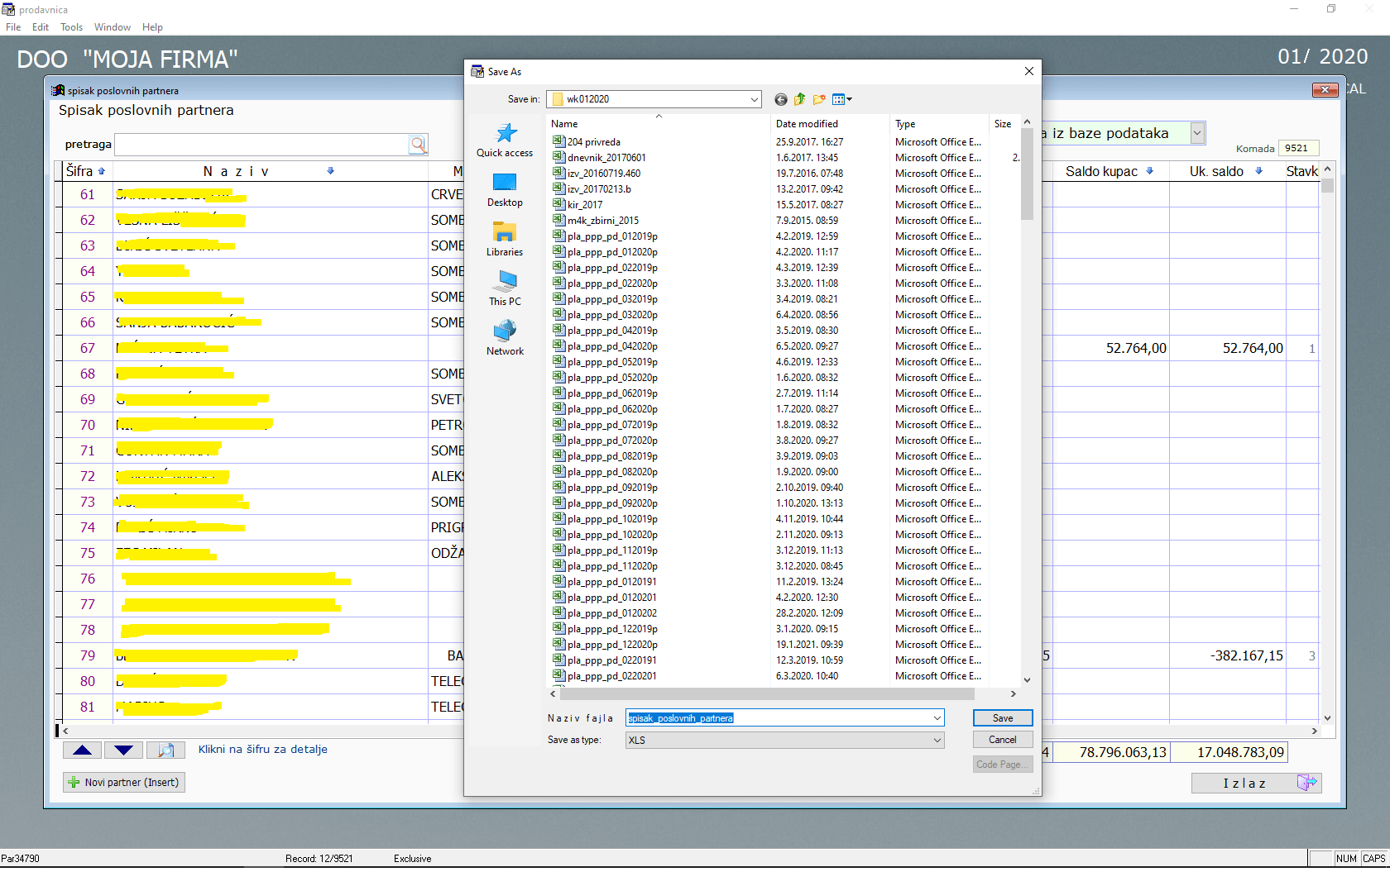Open Desktop location in Save As sidebar
Screen dimensions: 1390x891
[505, 190]
